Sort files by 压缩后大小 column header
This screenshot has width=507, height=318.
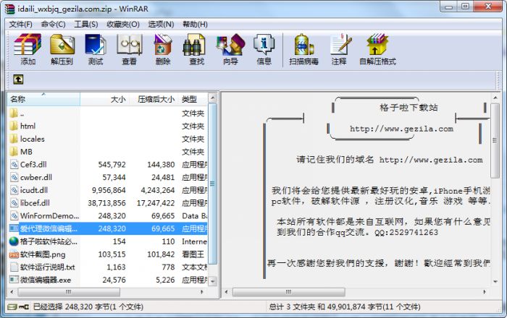(x=154, y=99)
